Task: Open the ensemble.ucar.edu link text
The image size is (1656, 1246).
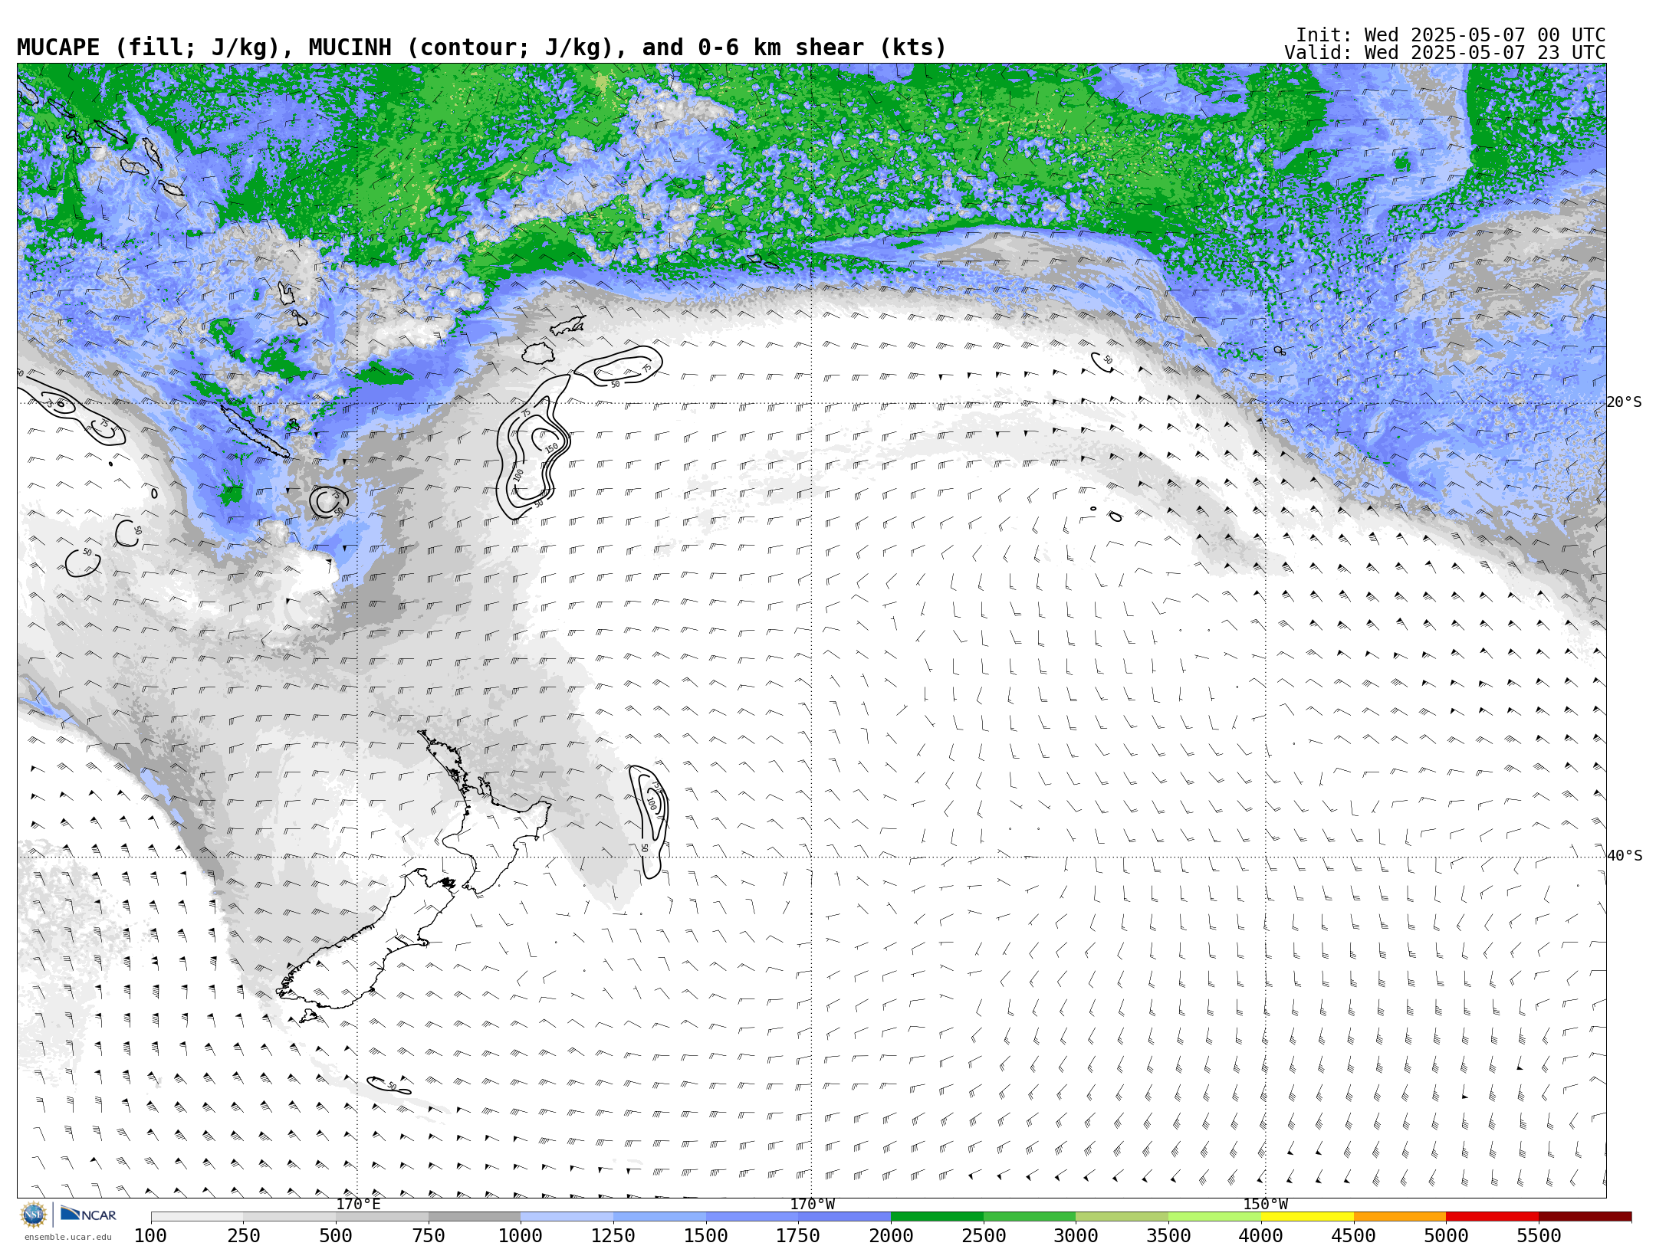Action: pos(67,1237)
